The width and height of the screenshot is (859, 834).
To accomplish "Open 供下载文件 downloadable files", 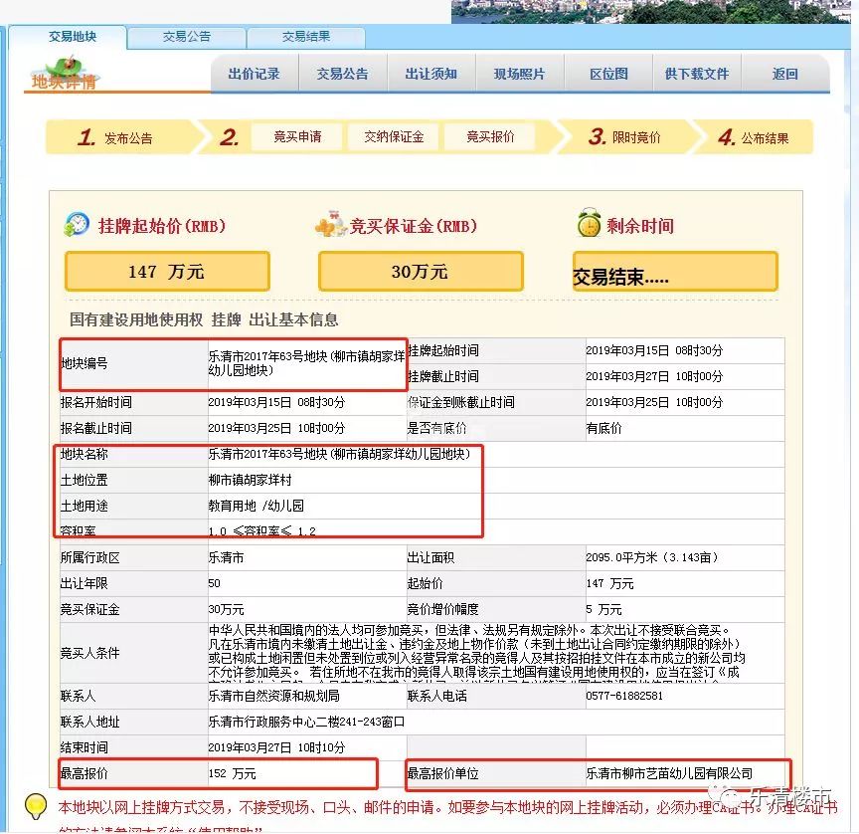I will coord(696,73).
